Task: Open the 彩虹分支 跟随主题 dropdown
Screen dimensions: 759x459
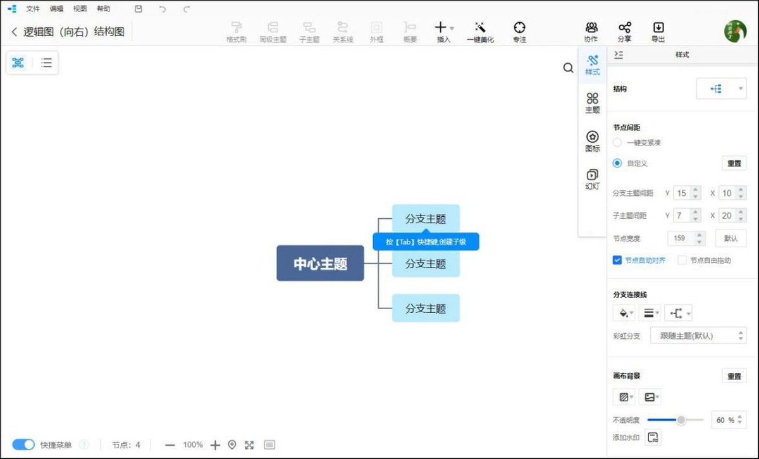Action: point(699,336)
